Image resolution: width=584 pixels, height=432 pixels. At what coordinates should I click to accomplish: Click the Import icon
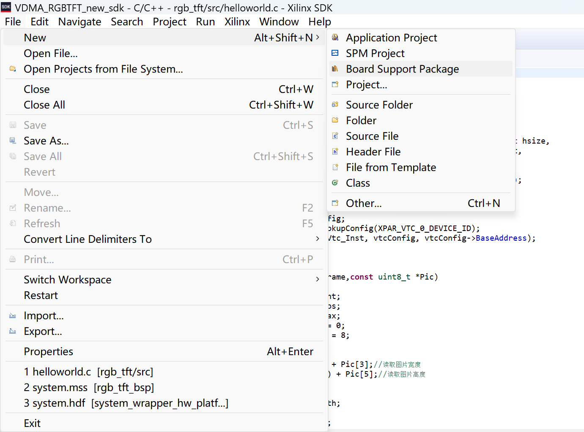pyautogui.click(x=13, y=316)
